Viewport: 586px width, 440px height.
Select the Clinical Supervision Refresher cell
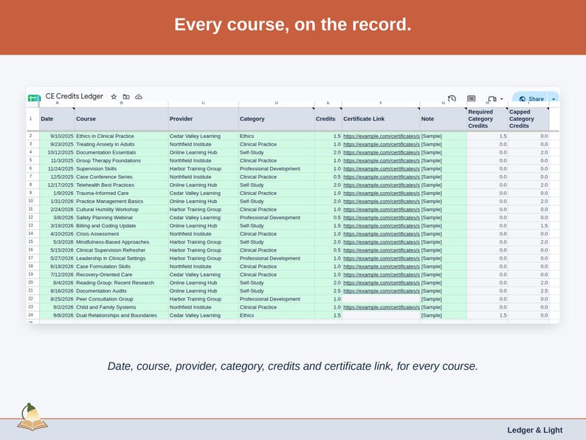pyautogui.click(x=122, y=250)
